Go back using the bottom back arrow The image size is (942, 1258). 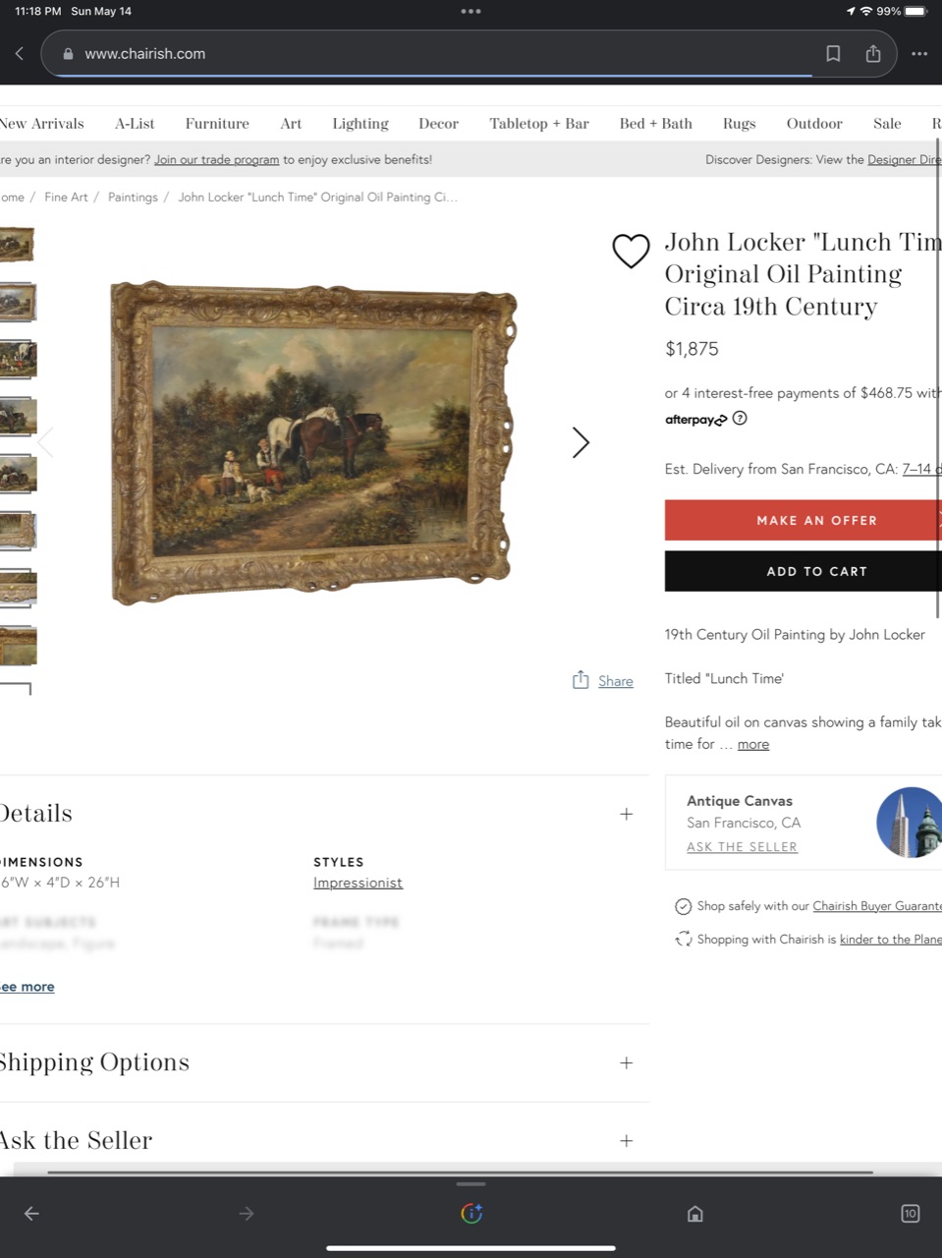tap(31, 1214)
